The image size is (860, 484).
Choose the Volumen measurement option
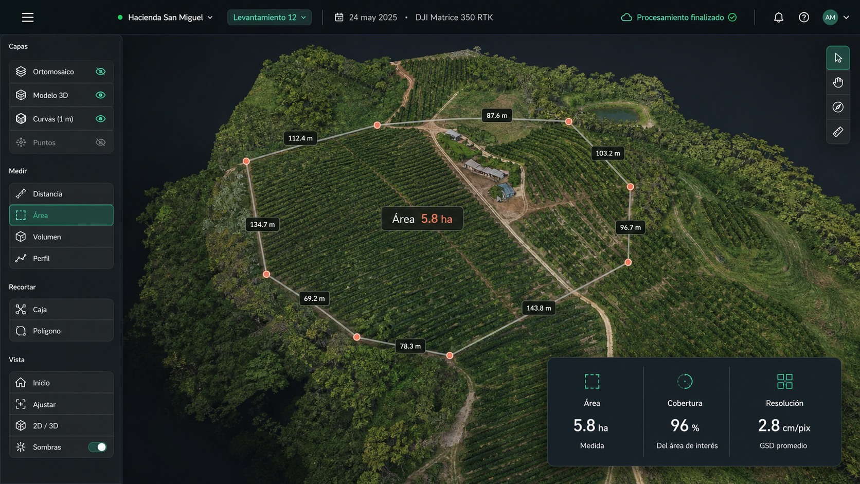[x=61, y=237]
